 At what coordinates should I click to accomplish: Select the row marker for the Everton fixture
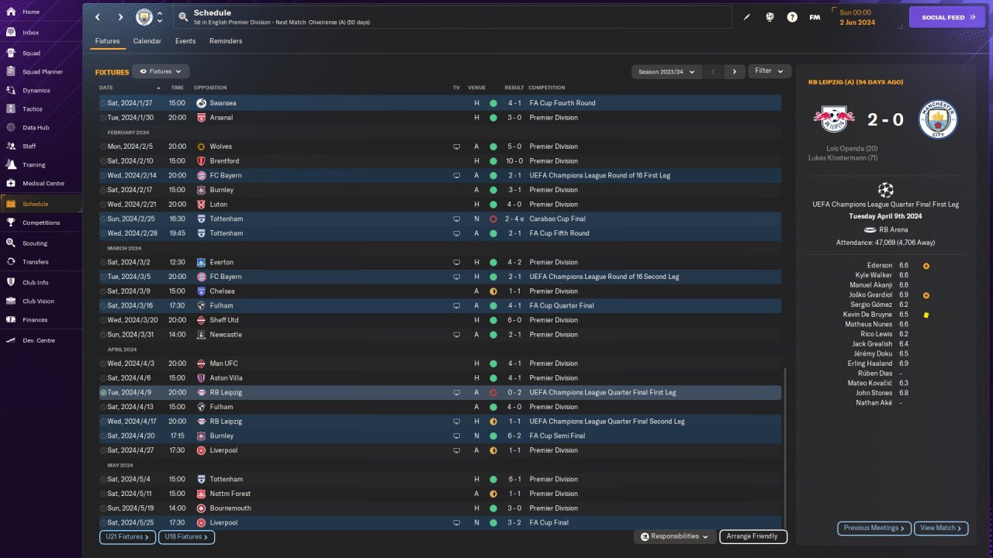coord(103,263)
